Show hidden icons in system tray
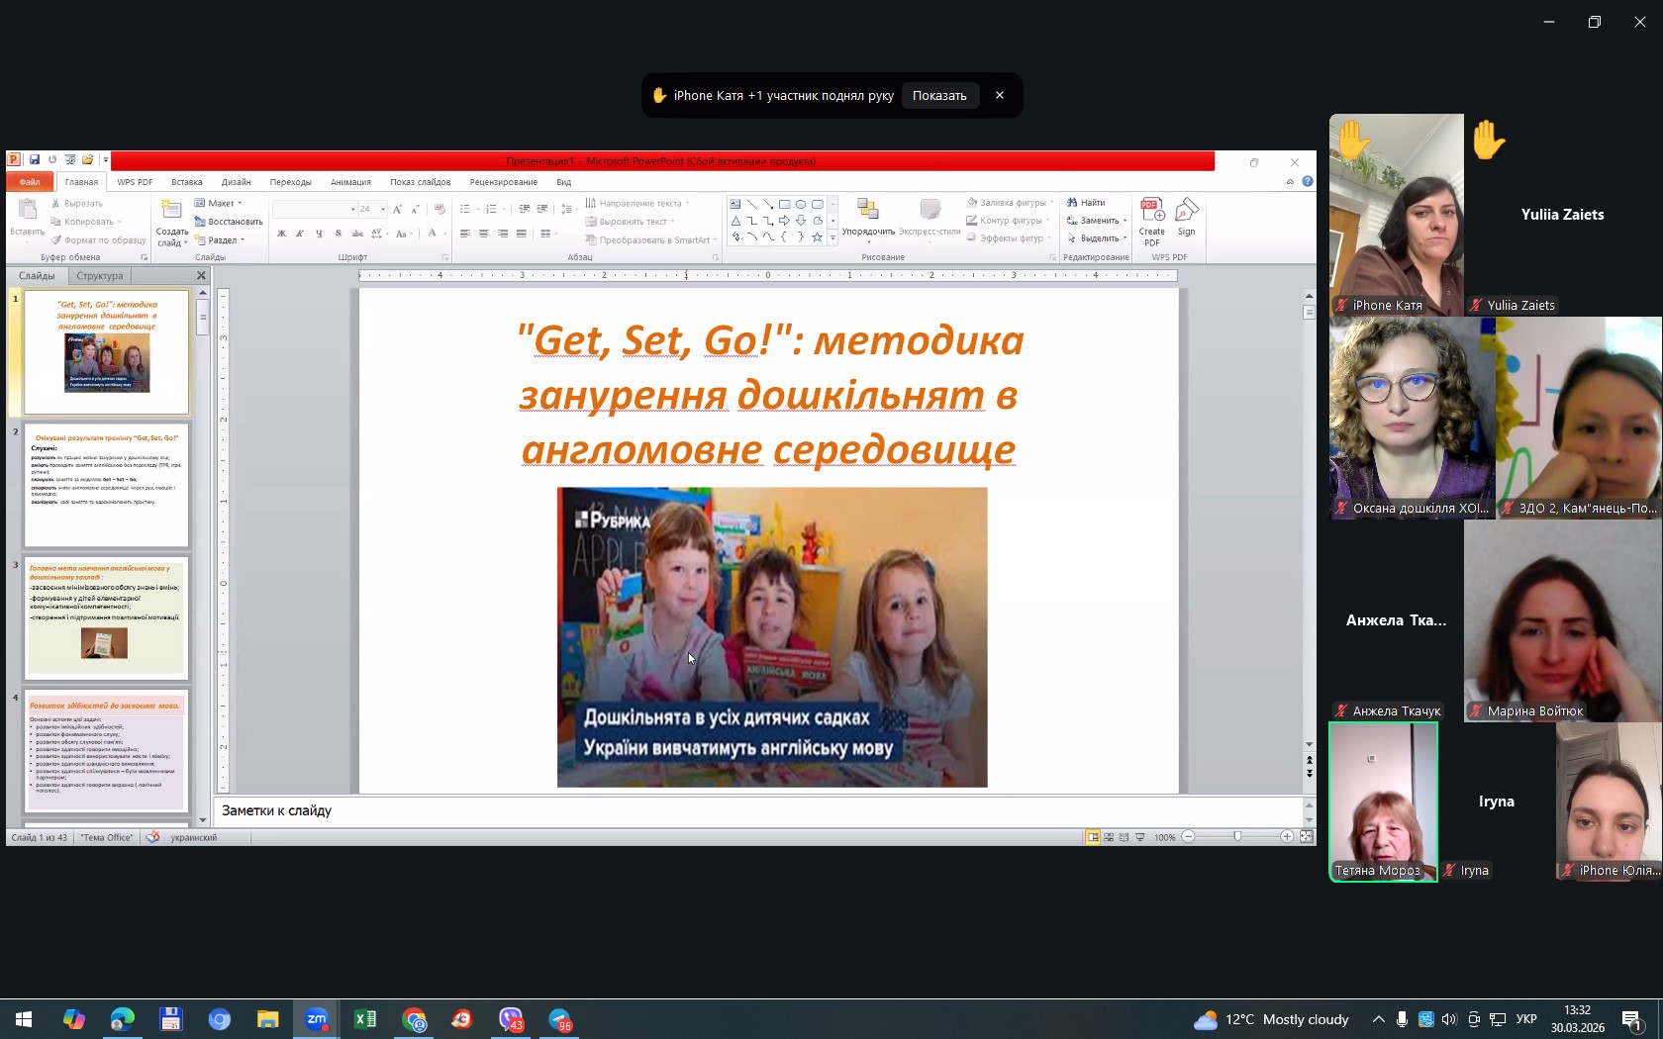This screenshot has height=1039, width=1663. [x=1378, y=1019]
